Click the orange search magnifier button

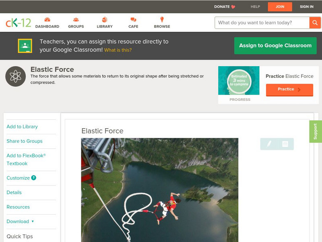coord(315,23)
